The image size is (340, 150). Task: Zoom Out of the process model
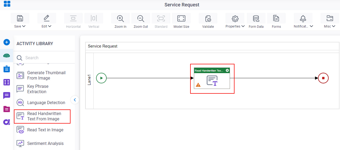pyautogui.click(x=141, y=18)
